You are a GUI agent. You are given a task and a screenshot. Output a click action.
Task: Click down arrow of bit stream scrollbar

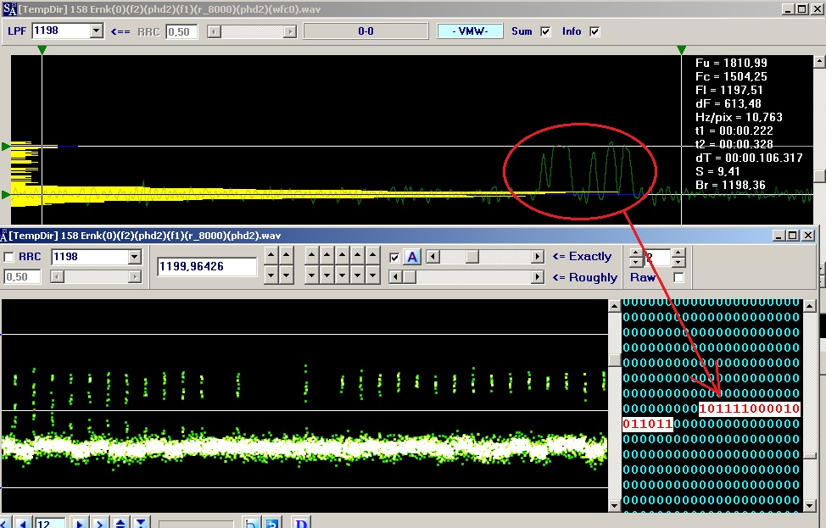click(810, 505)
